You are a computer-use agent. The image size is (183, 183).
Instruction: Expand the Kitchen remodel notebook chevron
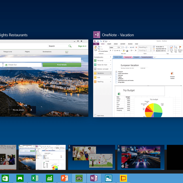(110, 69)
